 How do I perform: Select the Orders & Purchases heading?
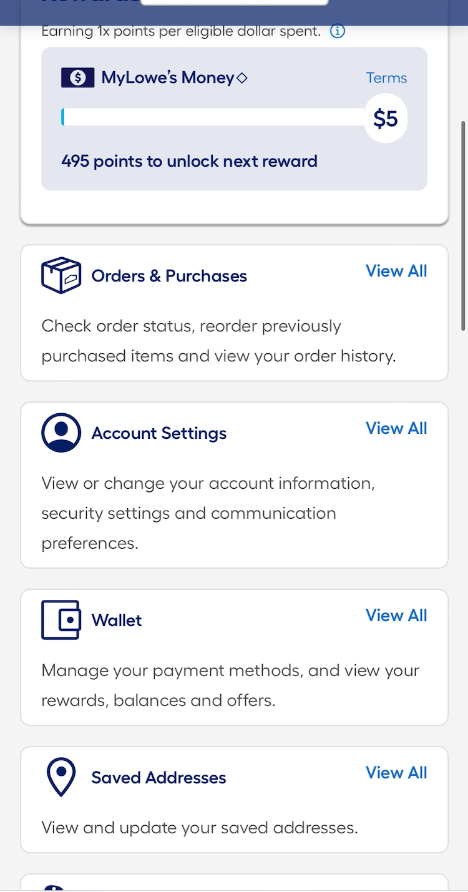click(x=169, y=276)
